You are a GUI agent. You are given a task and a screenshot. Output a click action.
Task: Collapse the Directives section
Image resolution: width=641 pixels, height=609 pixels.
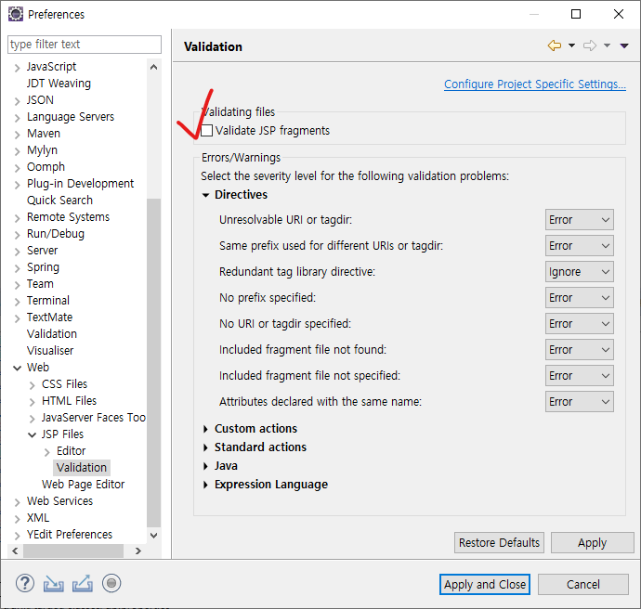click(205, 195)
